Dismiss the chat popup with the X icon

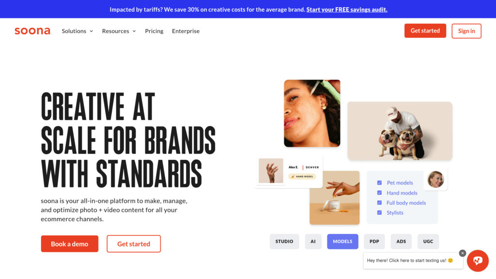click(462, 253)
